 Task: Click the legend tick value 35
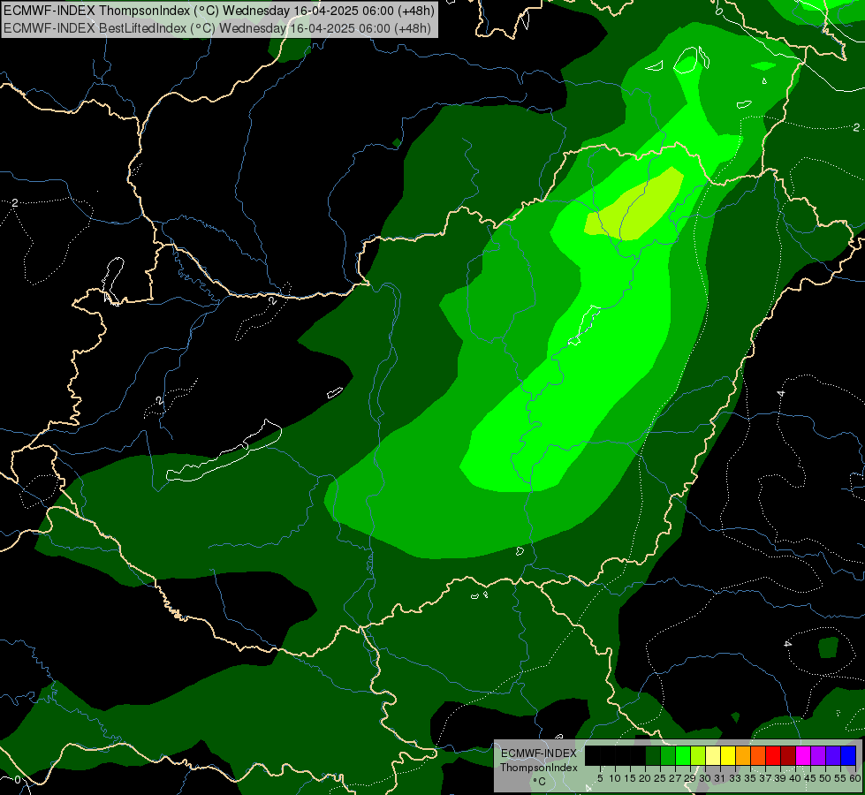tap(750, 778)
